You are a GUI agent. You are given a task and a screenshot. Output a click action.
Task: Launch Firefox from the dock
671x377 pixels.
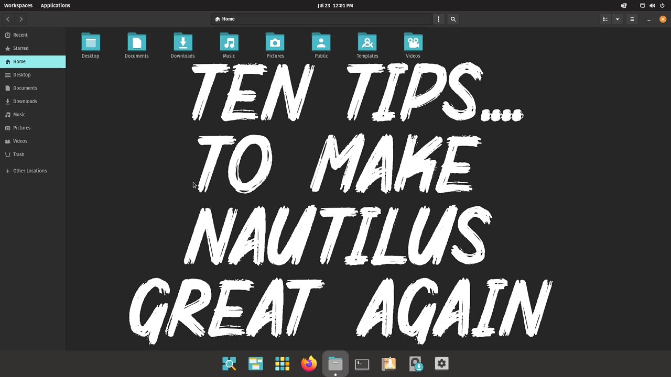309,363
